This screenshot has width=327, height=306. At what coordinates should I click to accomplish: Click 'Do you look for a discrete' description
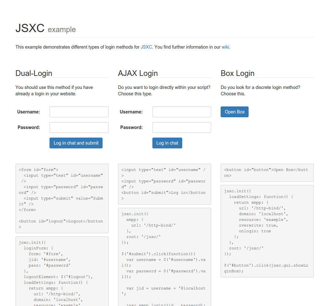[260, 91]
